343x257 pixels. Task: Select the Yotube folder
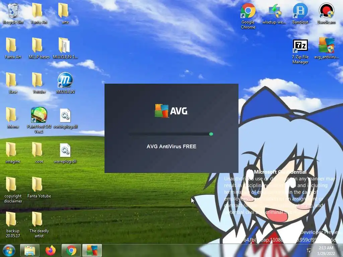point(39,83)
